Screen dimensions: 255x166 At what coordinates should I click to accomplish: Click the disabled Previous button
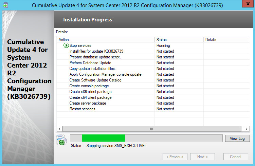[175, 157]
